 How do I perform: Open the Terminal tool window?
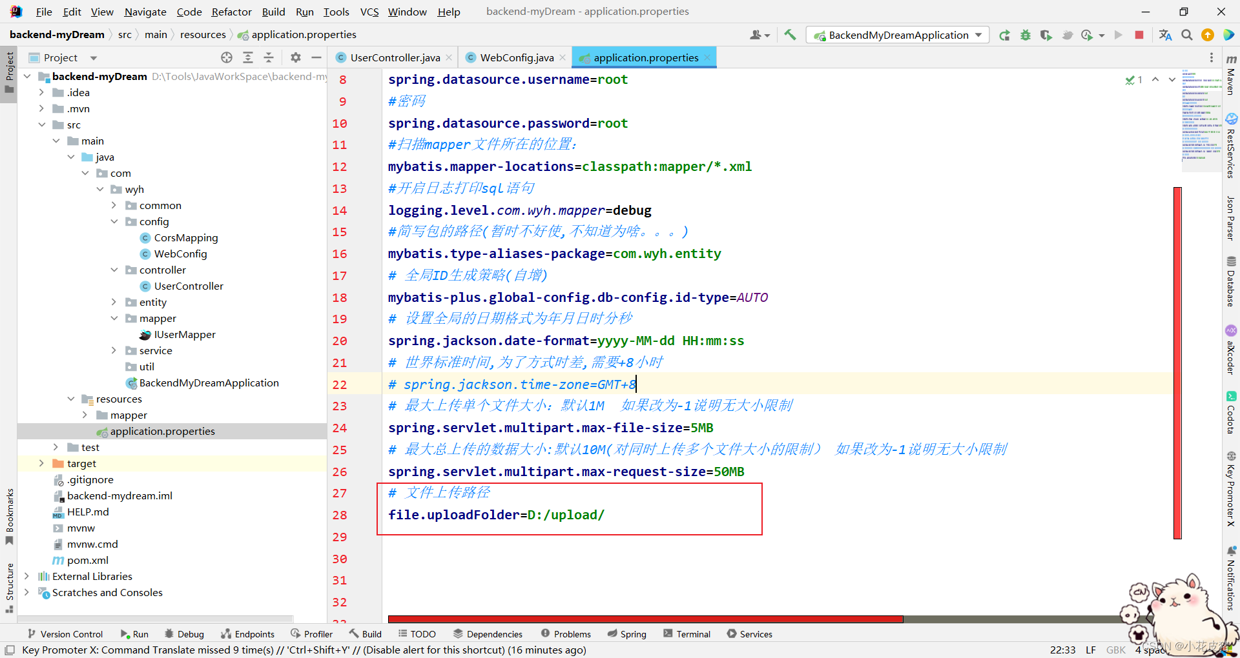pyautogui.click(x=687, y=634)
